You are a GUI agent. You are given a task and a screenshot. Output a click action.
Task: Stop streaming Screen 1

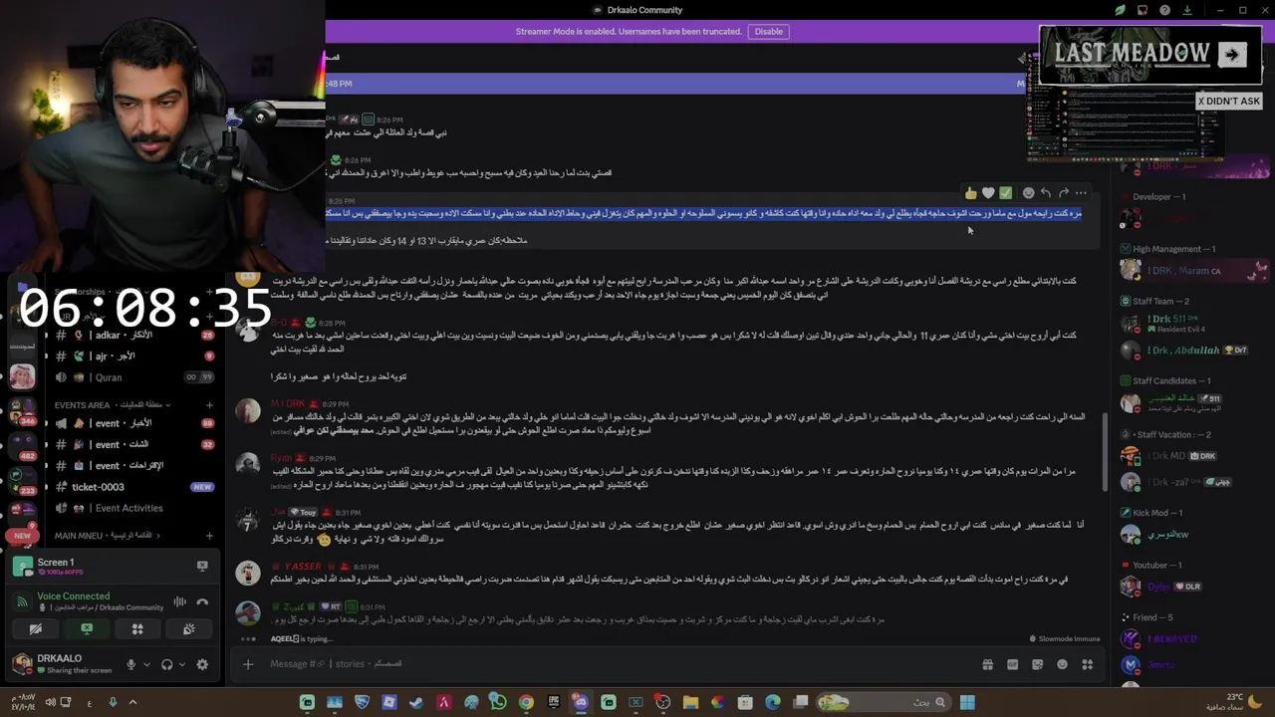coord(202,566)
